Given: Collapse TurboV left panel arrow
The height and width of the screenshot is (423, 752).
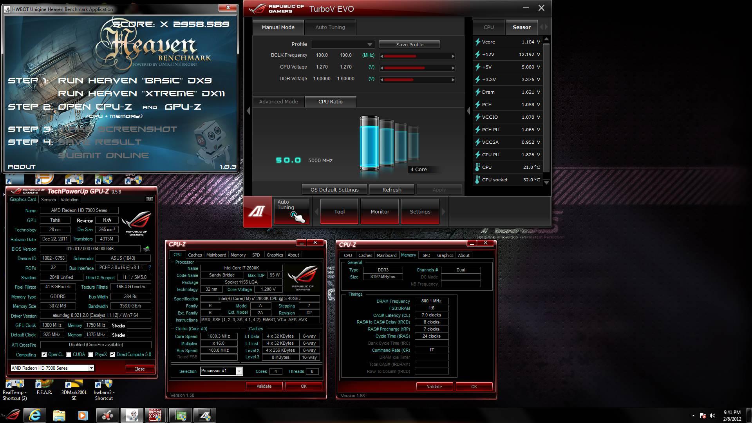Looking at the screenshot, I should click(x=248, y=111).
